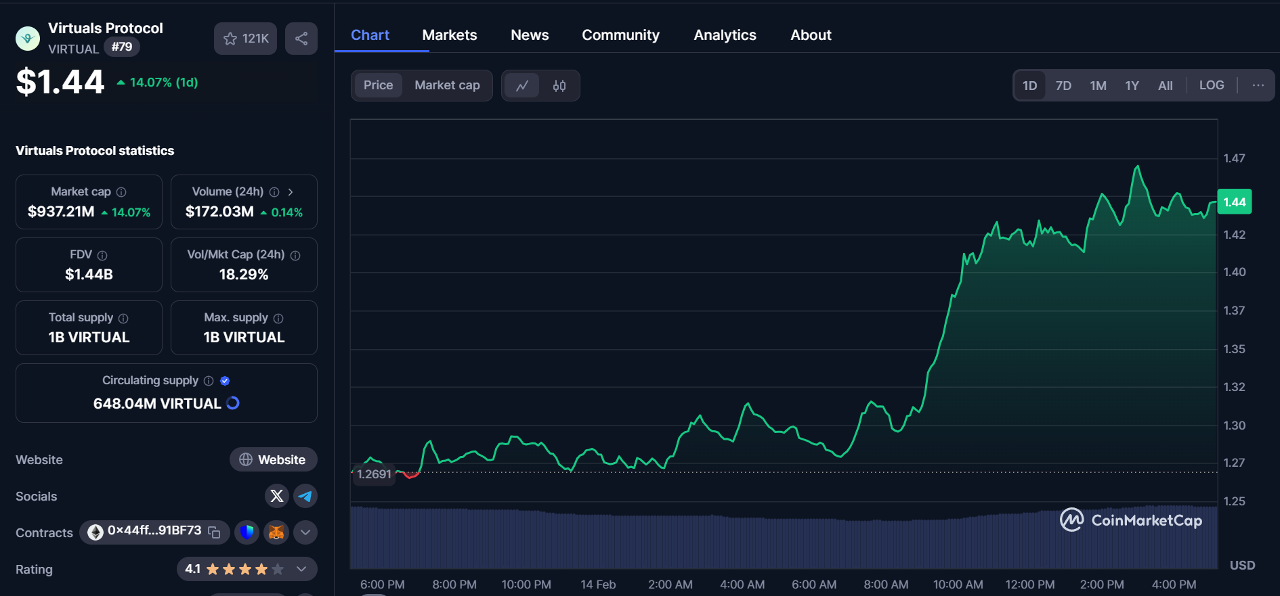Screen dimensions: 1280x596
Task: Open the News tab
Action: pyautogui.click(x=530, y=35)
